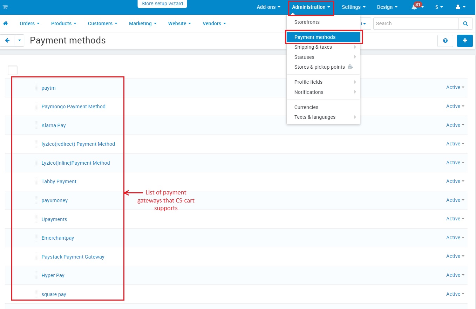Screen dimensions: 476x309
Task: Open the Products menu
Action: 63,23
